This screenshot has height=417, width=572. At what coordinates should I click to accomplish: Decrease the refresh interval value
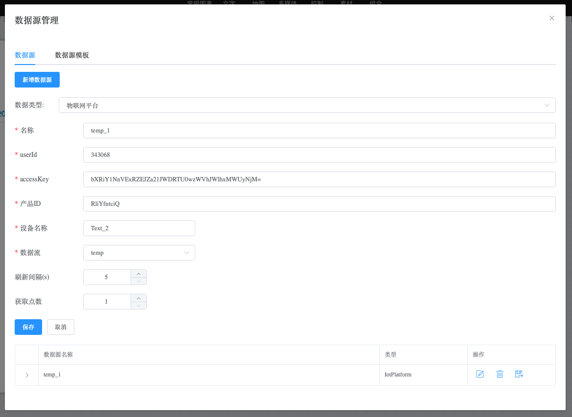click(138, 281)
